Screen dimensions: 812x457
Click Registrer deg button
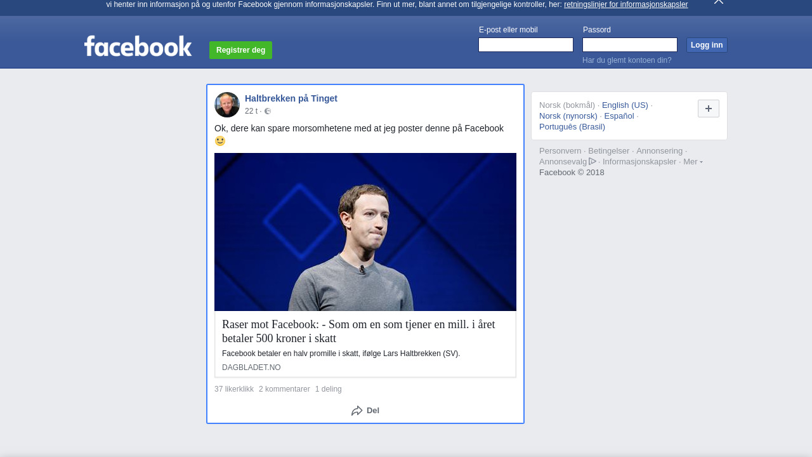click(x=240, y=50)
